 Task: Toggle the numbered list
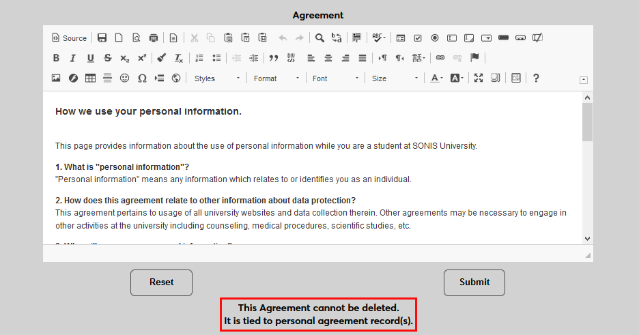(199, 58)
